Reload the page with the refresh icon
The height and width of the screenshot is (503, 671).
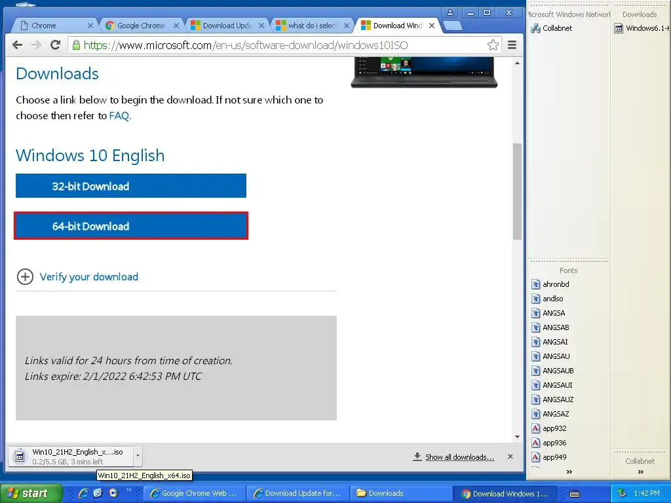pos(55,45)
